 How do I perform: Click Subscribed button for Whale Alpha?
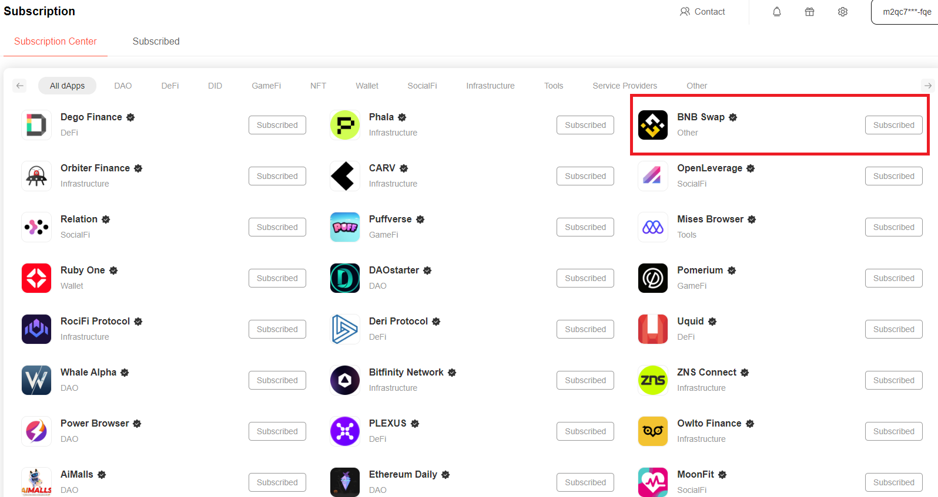coord(277,380)
